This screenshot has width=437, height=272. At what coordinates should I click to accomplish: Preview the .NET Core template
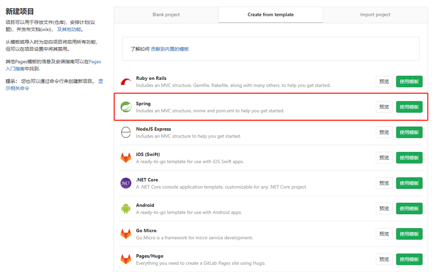(384, 183)
